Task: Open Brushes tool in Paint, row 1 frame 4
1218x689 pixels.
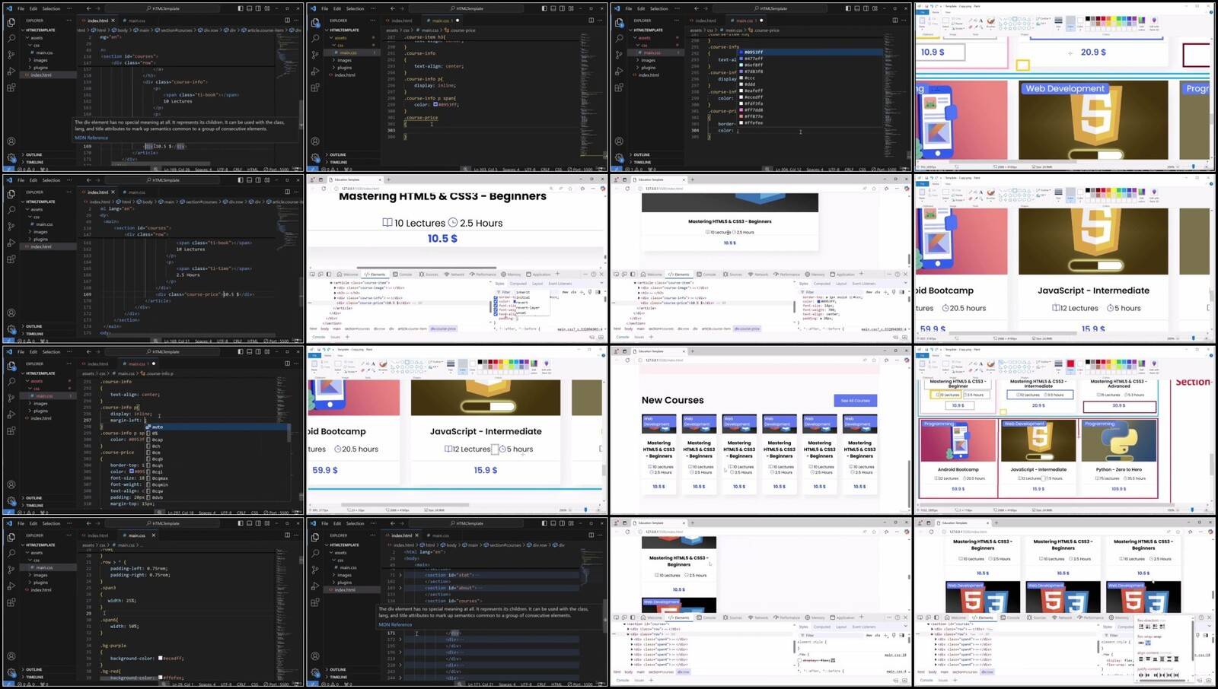Action: (x=991, y=24)
